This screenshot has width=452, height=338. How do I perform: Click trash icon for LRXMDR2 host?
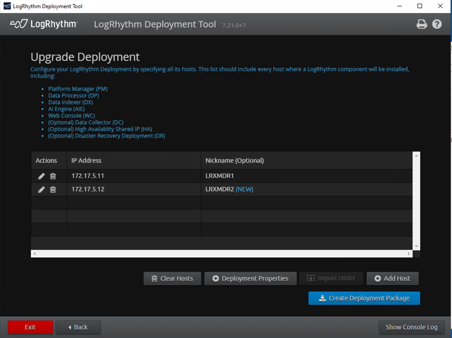(53, 190)
